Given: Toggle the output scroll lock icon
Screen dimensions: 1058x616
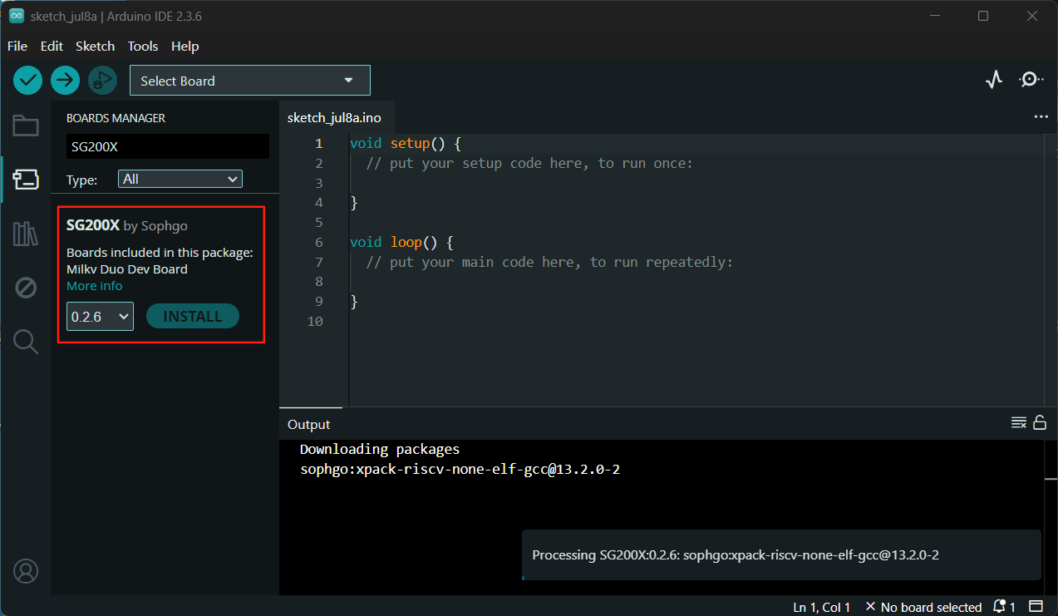Looking at the screenshot, I should pyautogui.click(x=1040, y=423).
